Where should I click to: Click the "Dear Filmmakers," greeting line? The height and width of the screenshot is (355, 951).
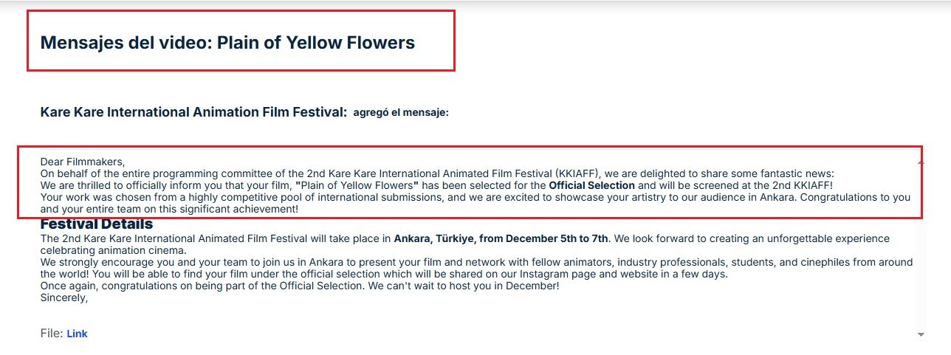(83, 162)
